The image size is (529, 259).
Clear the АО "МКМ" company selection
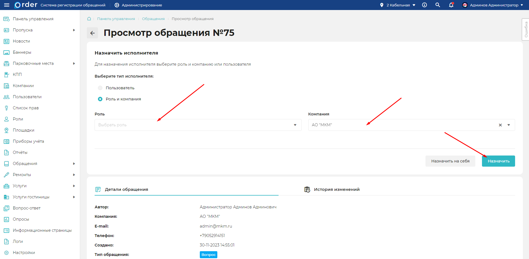click(500, 125)
